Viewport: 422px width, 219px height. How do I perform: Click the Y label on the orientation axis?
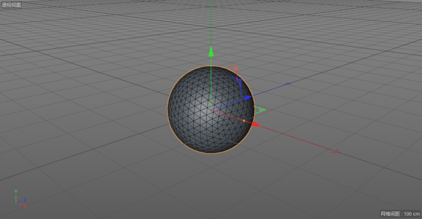[15, 191]
